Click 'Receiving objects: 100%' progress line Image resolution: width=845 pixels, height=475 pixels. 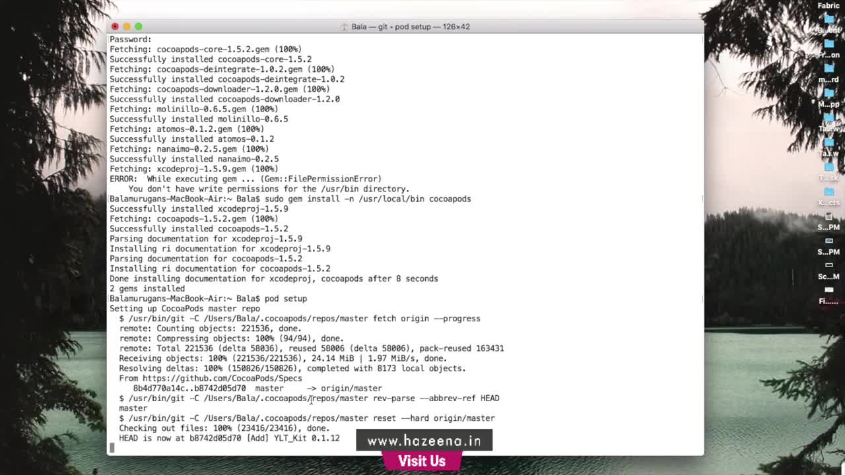click(283, 358)
